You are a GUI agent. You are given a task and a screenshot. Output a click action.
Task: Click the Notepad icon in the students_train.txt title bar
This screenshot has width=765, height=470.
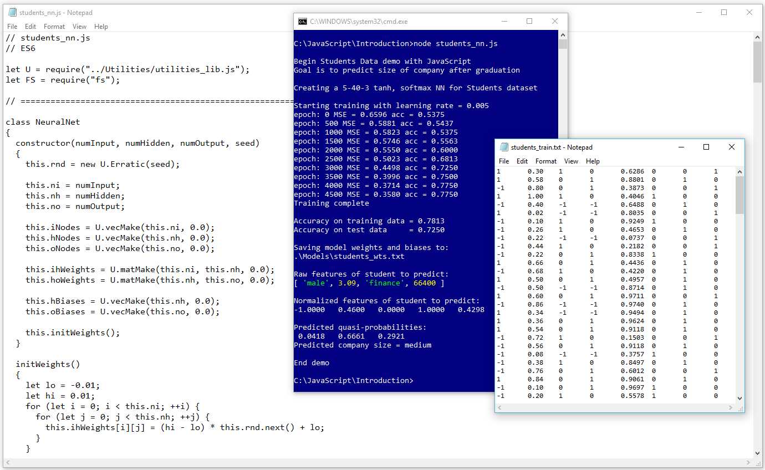(x=504, y=147)
